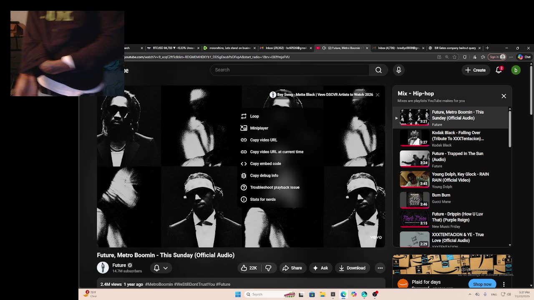Play Future - Trapped In The Sun
Viewport: 534px width, 300px height.
[451, 159]
